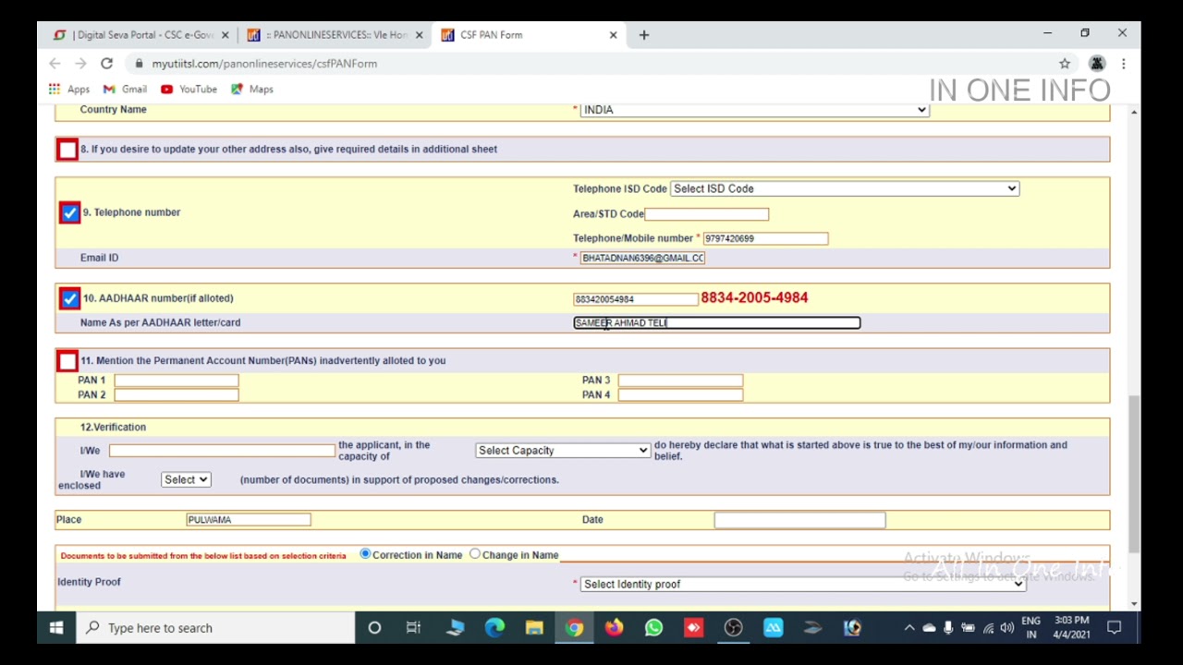Viewport: 1183px width, 665px height.
Task: Open the volume control in the tray
Action: (x=1006, y=628)
